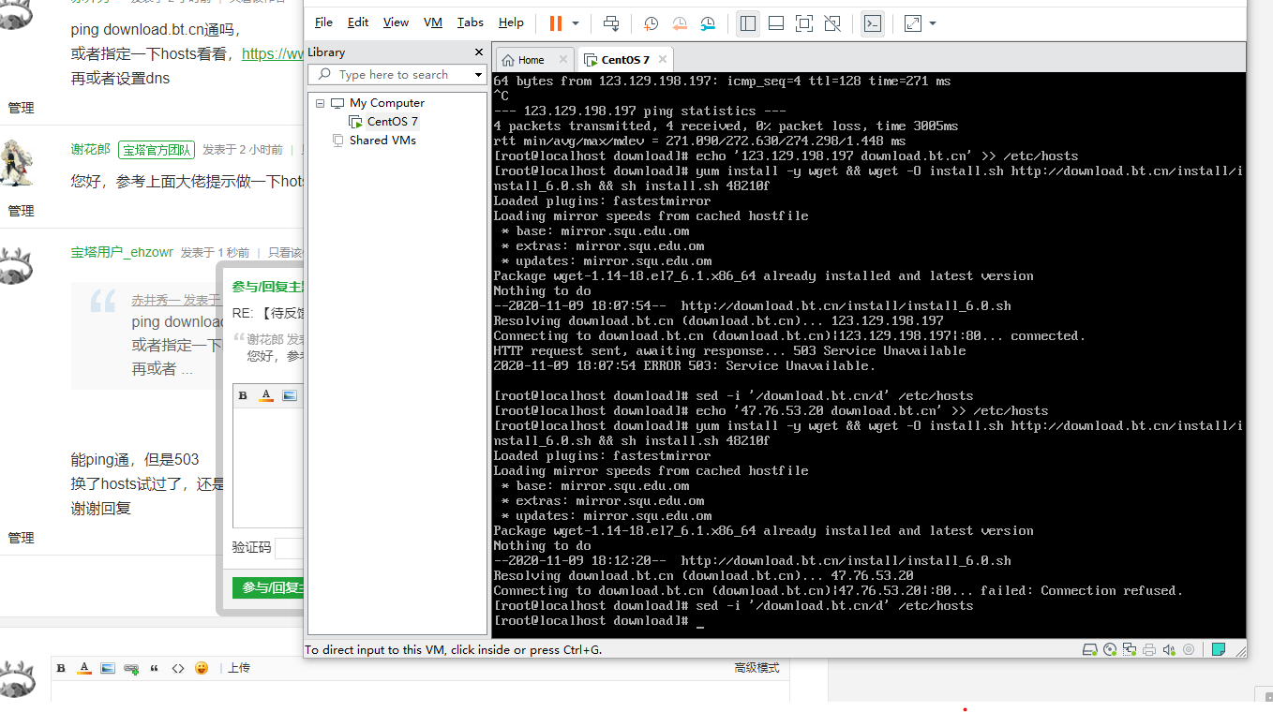The height and width of the screenshot is (712, 1273).
Task: Insert image in reply popup editor
Action: (290, 395)
